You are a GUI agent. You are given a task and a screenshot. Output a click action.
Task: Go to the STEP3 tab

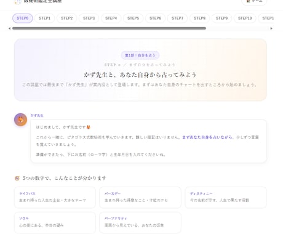point(89,18)
